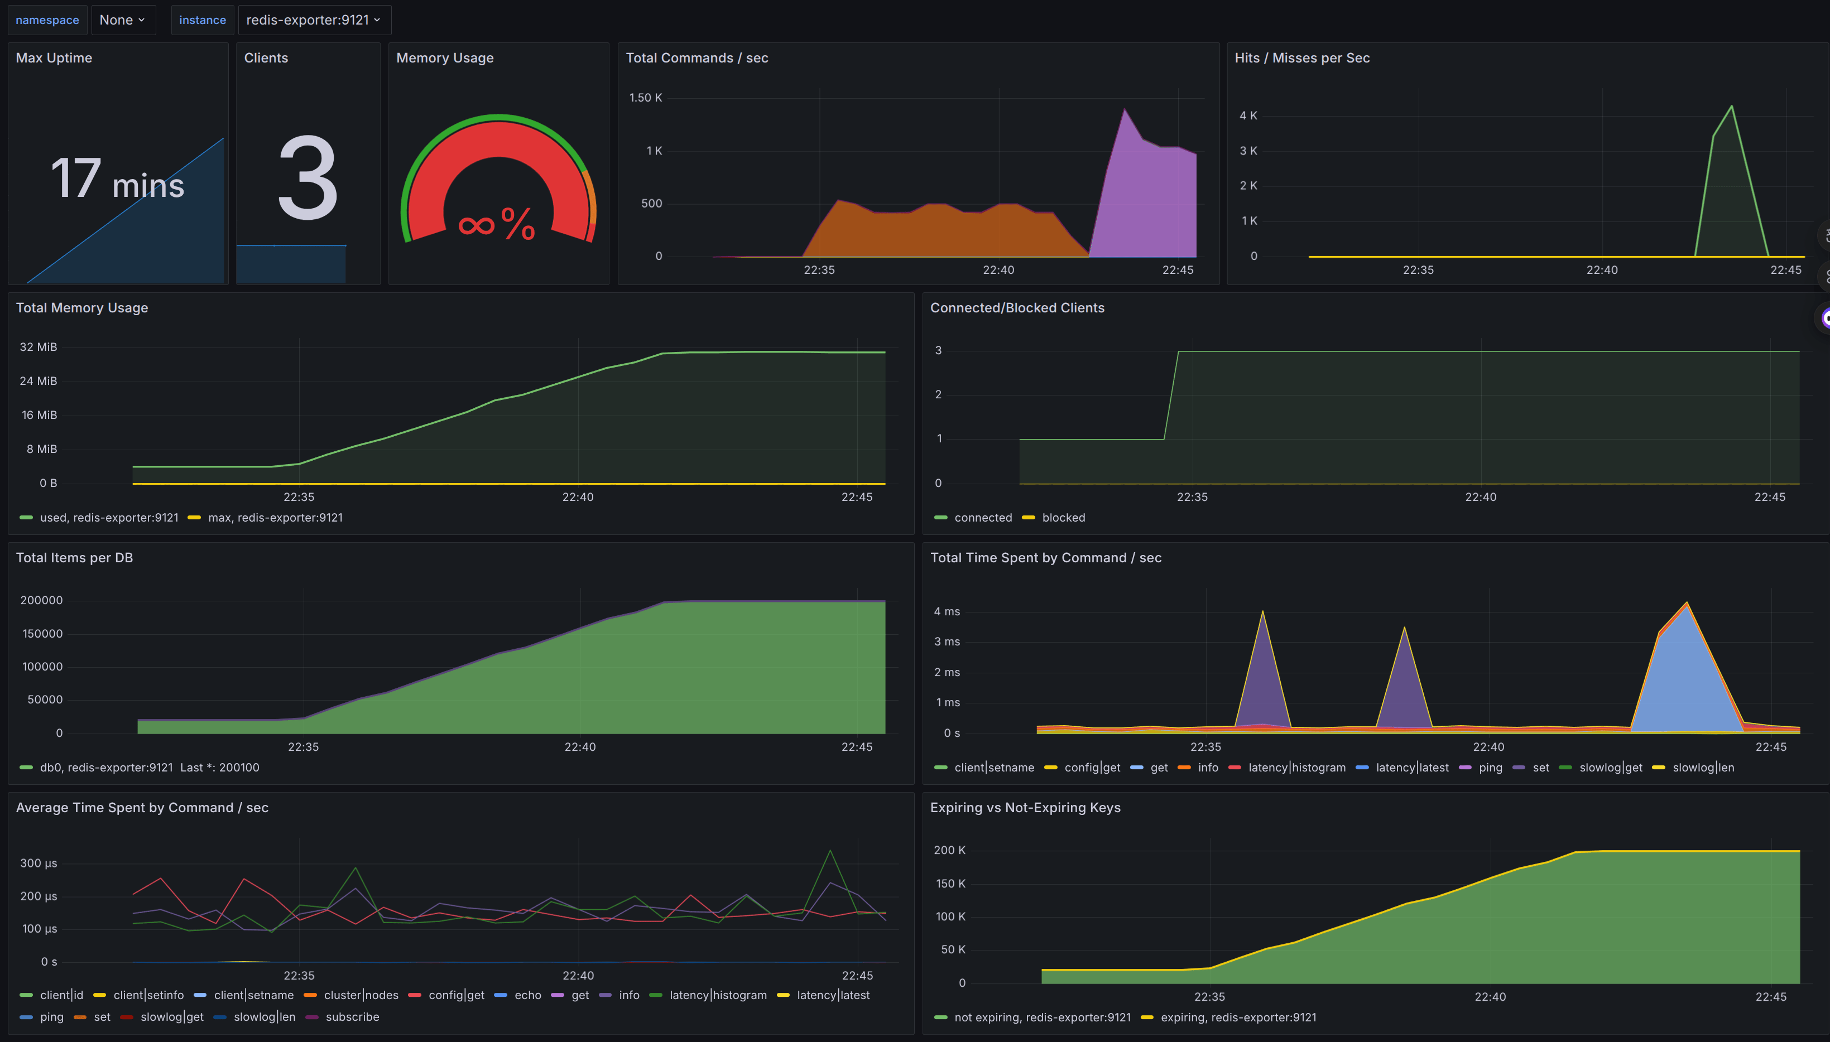
Task: Click the green color marker next to connected legend
Action: click(x=941, y=518)
